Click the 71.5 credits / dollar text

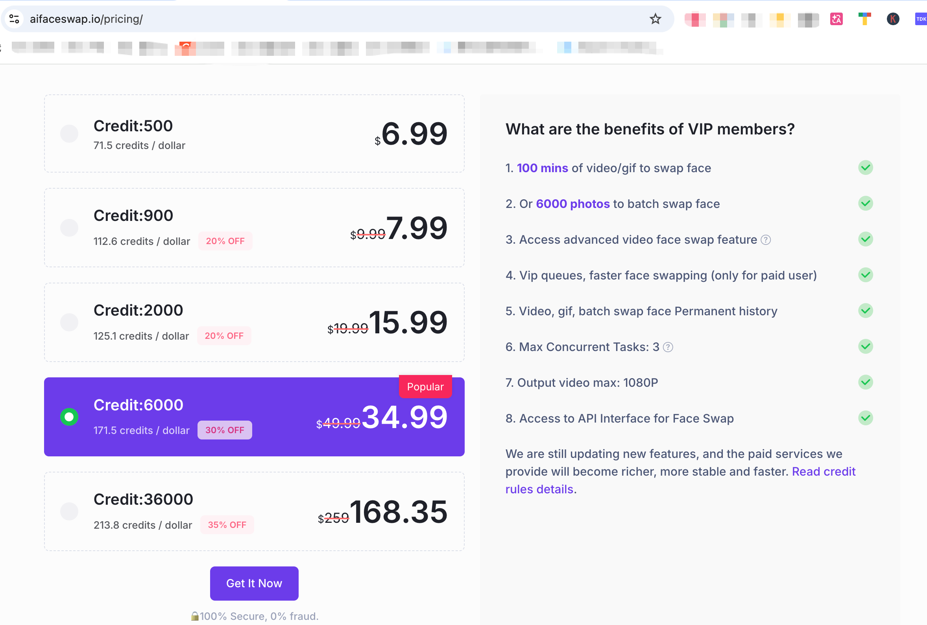point(139,145)
